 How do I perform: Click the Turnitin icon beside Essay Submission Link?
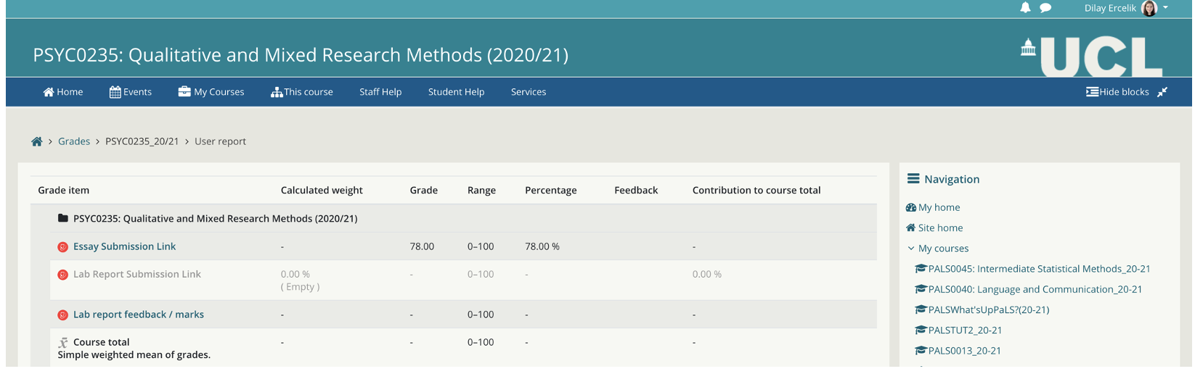63,247
